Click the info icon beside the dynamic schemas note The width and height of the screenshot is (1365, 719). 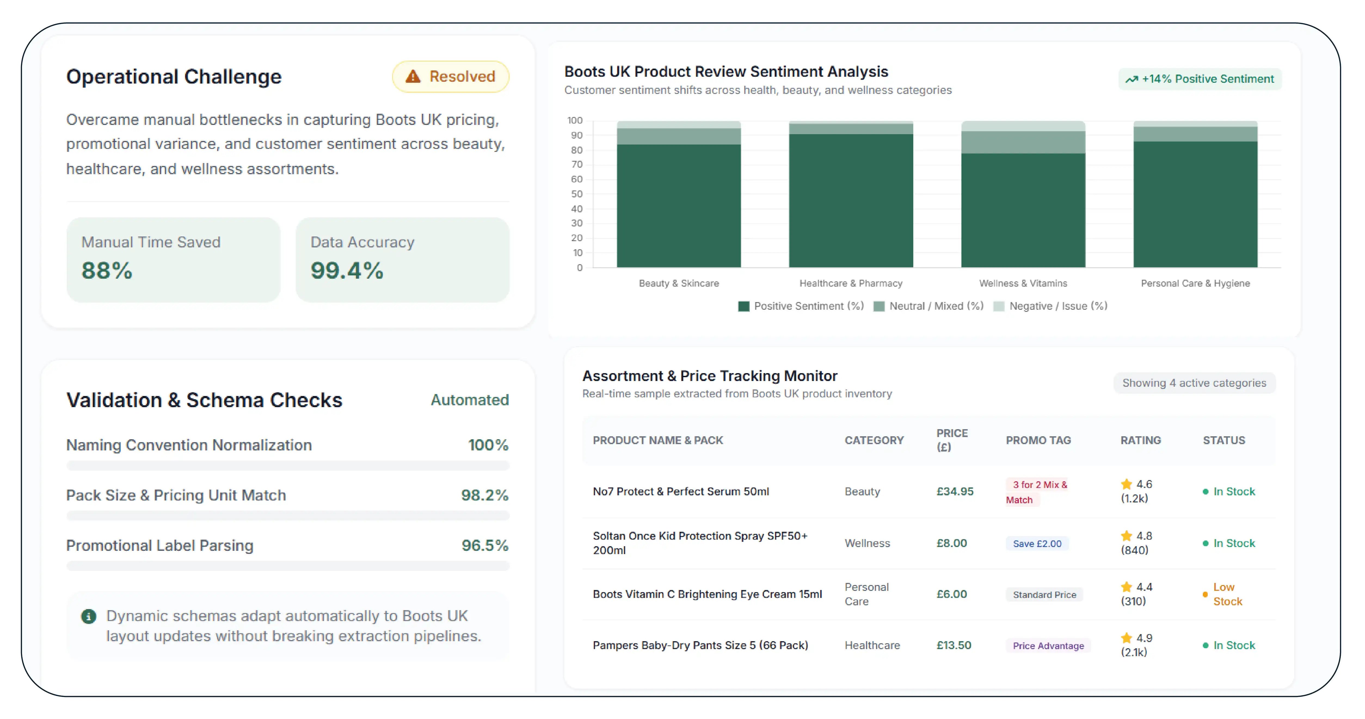88,616
